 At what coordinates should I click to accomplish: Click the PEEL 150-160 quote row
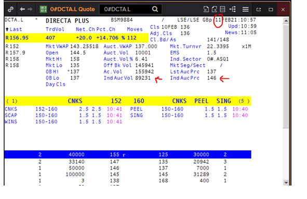[x=189, y=109]
